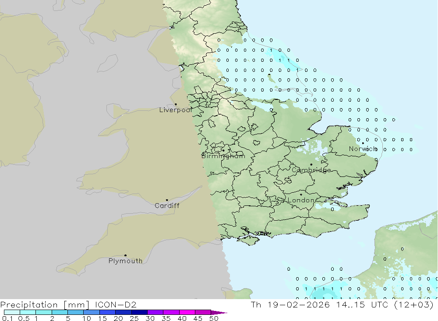The image size is (438, 321).
Task: Click the legend value 10
Action: [x=87, y=318]
